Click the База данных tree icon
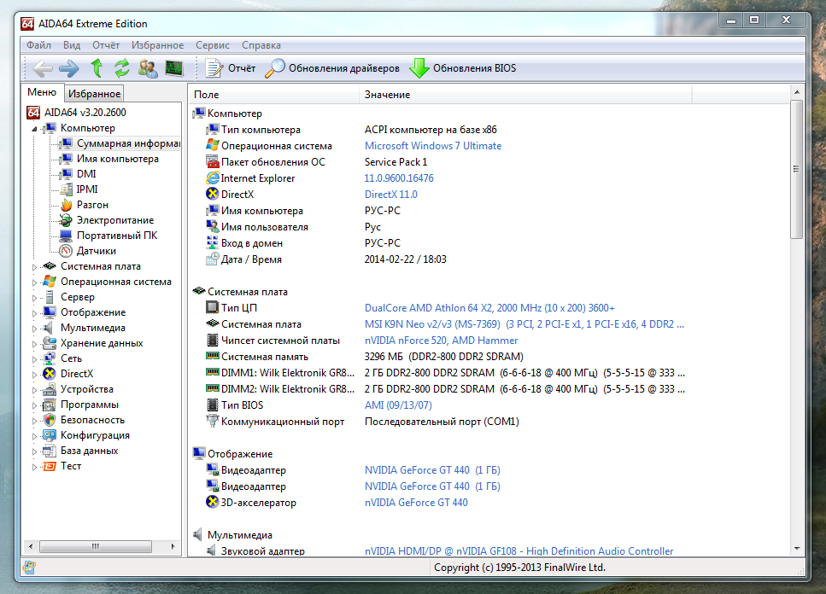826x594 pixels. pyautogui.click(x=49, y=451)
